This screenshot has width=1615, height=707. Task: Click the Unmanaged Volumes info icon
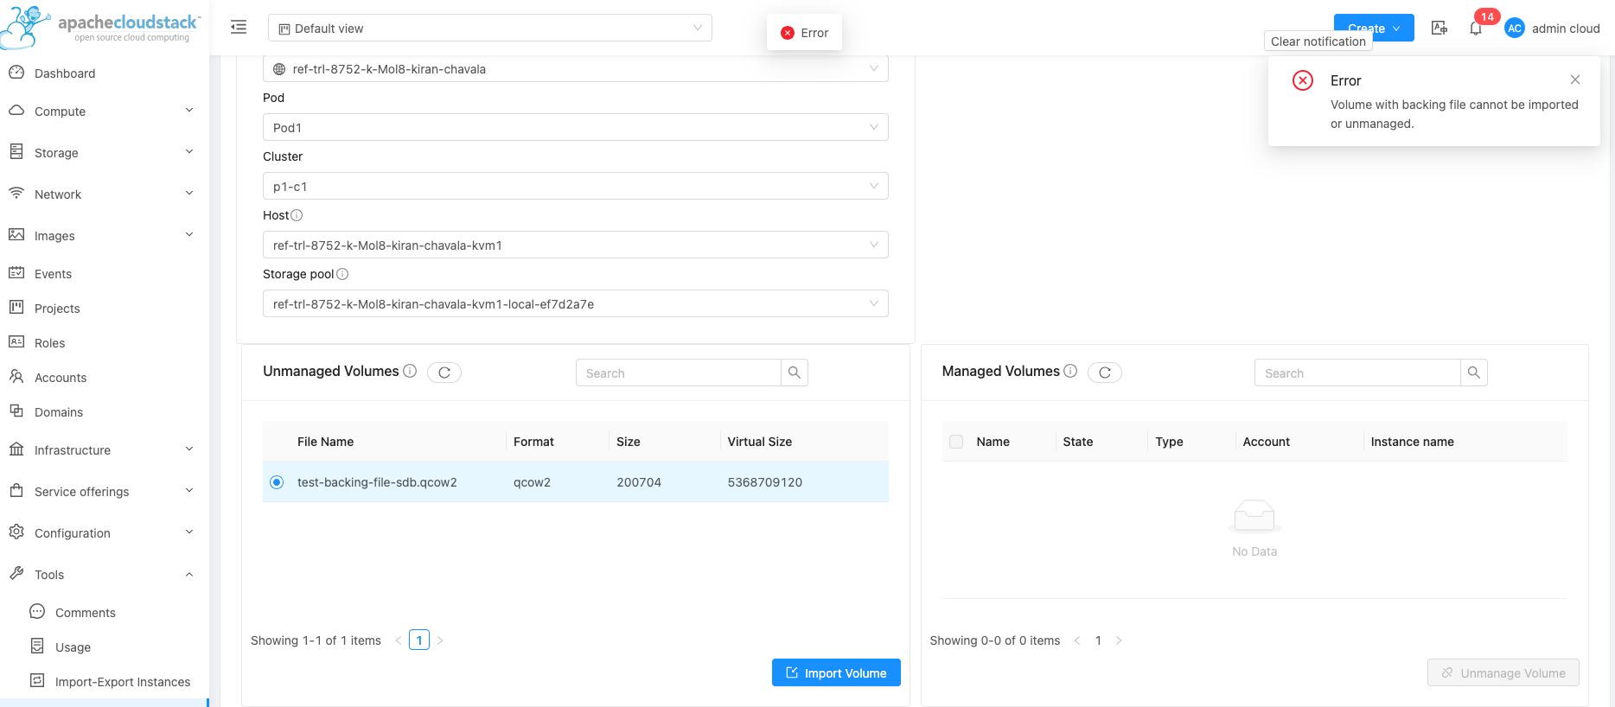410,371
